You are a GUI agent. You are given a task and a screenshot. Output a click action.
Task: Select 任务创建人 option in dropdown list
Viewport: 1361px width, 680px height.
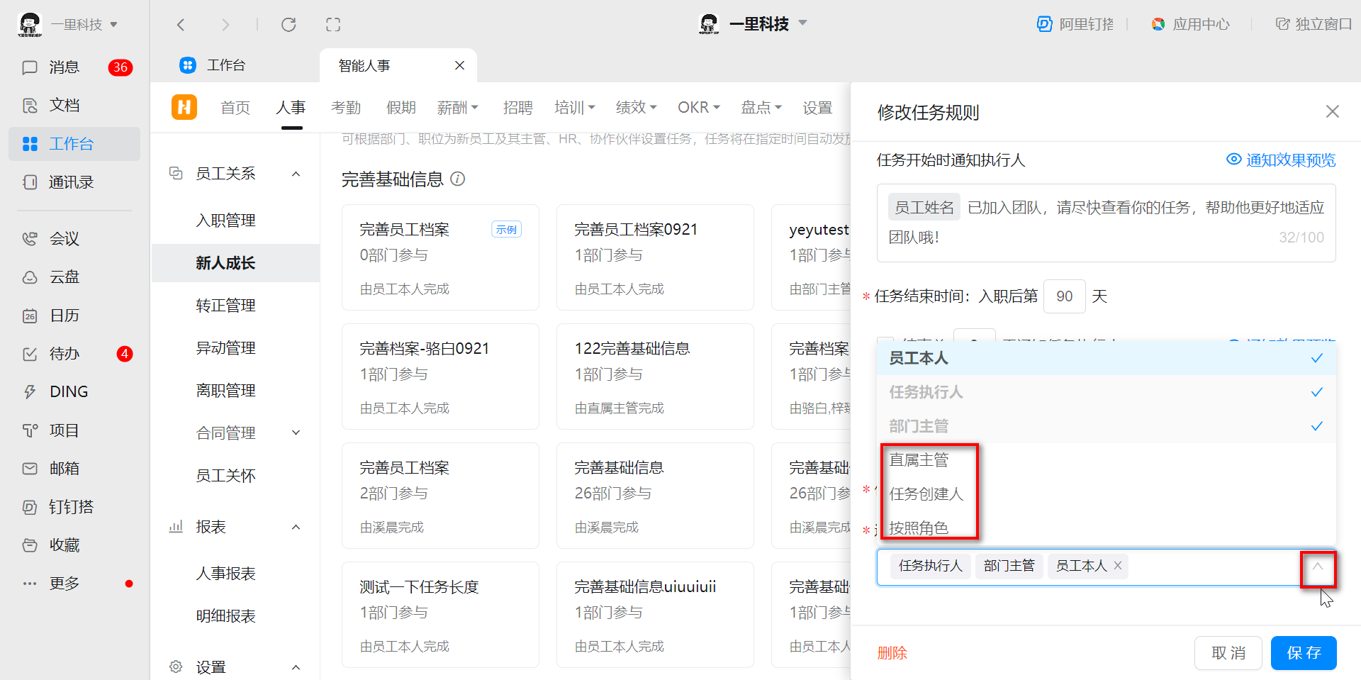pos(926,494)
